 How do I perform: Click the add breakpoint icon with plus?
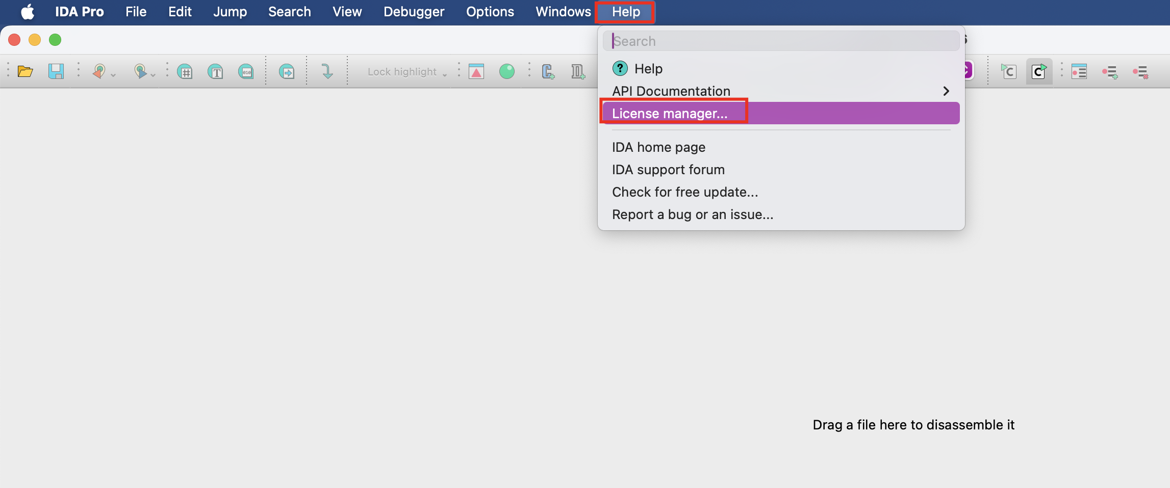click(1110, 72)
